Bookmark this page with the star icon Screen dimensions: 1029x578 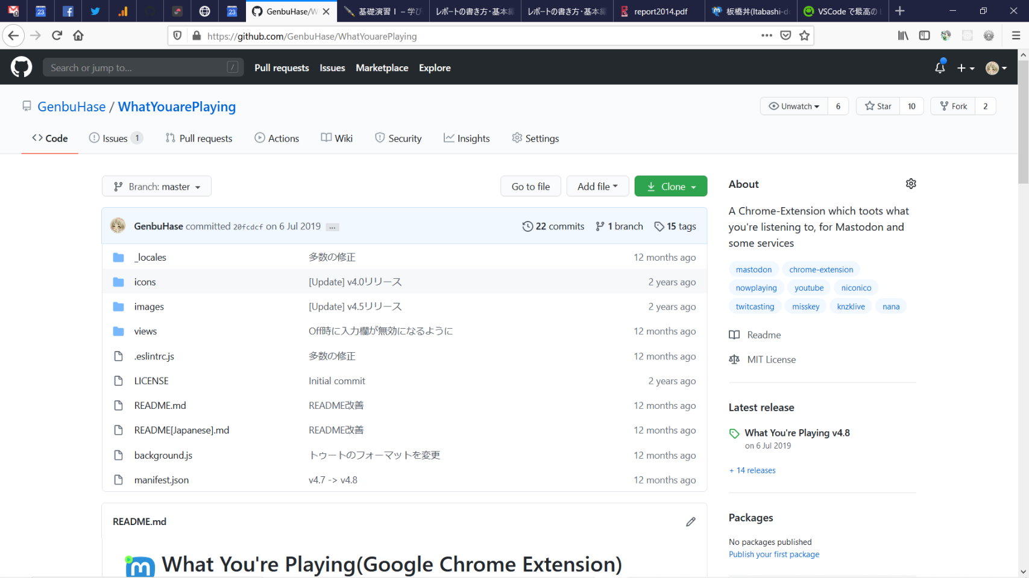[804, 36]
